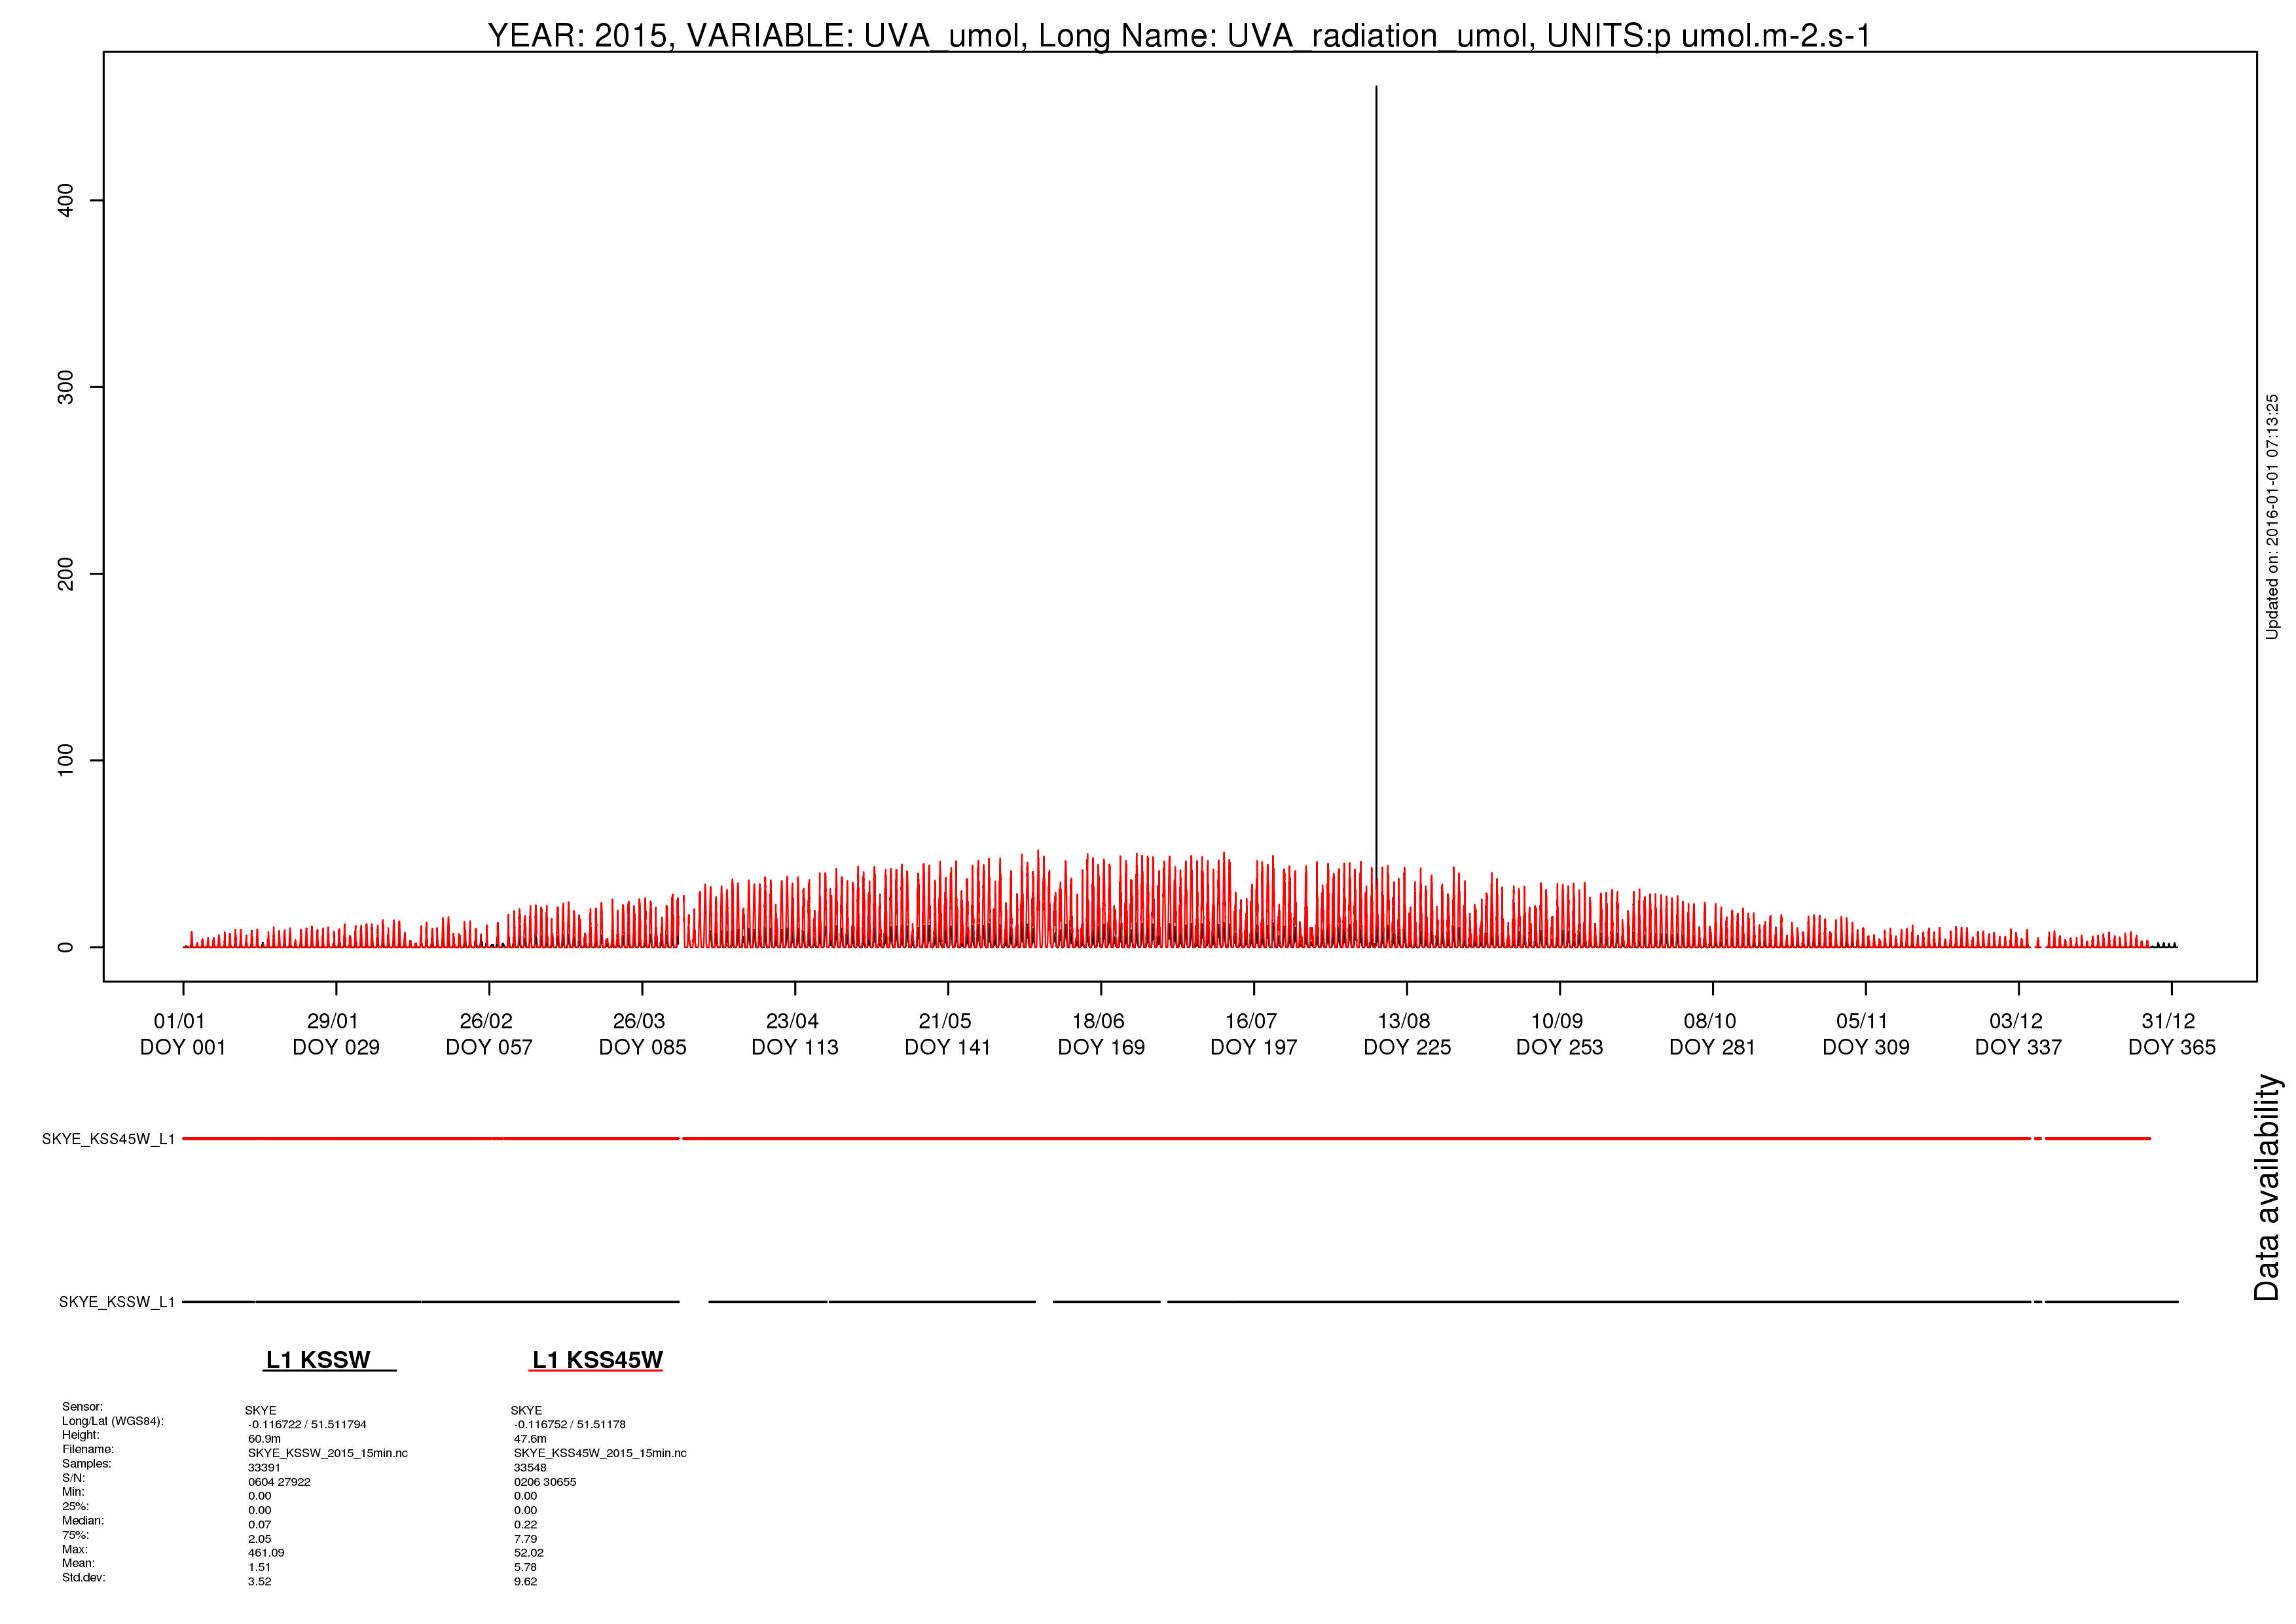Click the 'Min:' row label
The height and width of the screenshot is (1624, 2296).
pos(73,1492)
